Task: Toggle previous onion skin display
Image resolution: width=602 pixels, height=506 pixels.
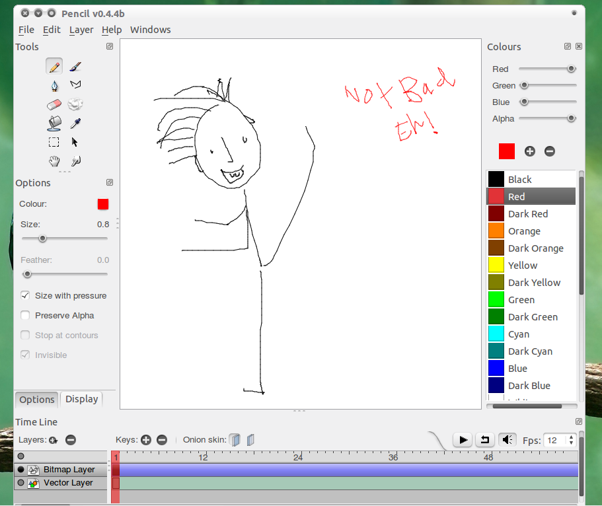Action: click(x=235, y=439)
